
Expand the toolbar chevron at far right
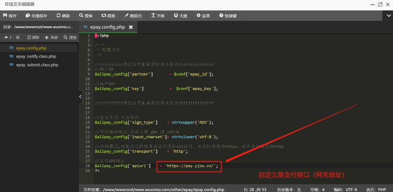389,16
